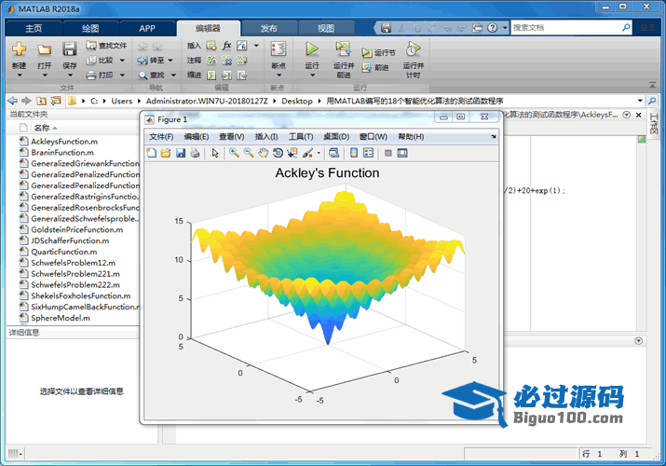Image resolution: width=666 pixels, height=466 pixels.
Task: Toggle the Brush data tool in Figure 1
Action: tap(307, 153)
